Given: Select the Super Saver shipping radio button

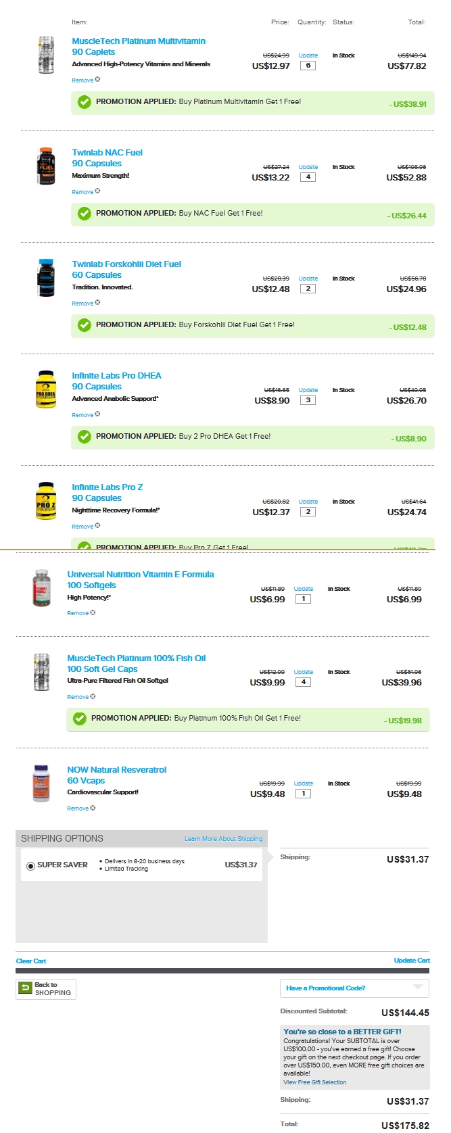Looking at the screenshot, I should pyautogui.click(x=30, y=865).
